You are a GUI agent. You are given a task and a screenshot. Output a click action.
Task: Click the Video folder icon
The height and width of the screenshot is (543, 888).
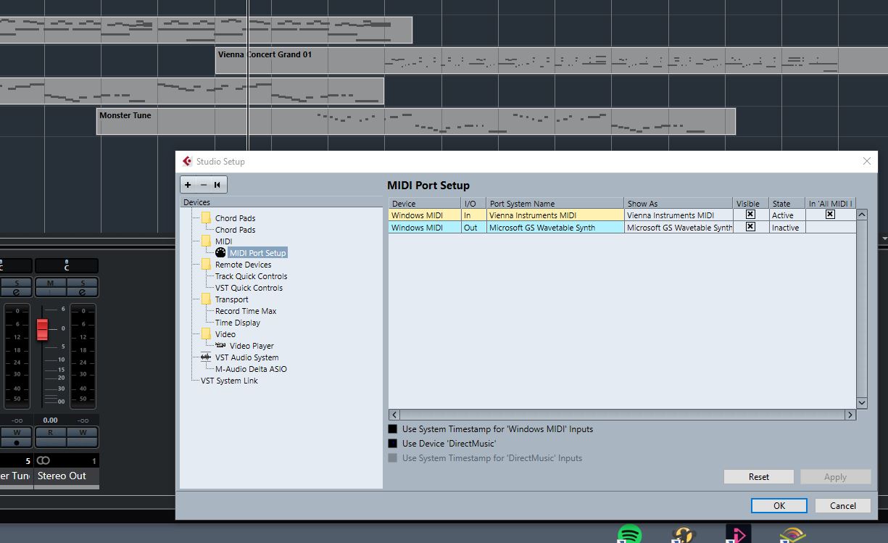pyautogui.click(x=207, y=333)
